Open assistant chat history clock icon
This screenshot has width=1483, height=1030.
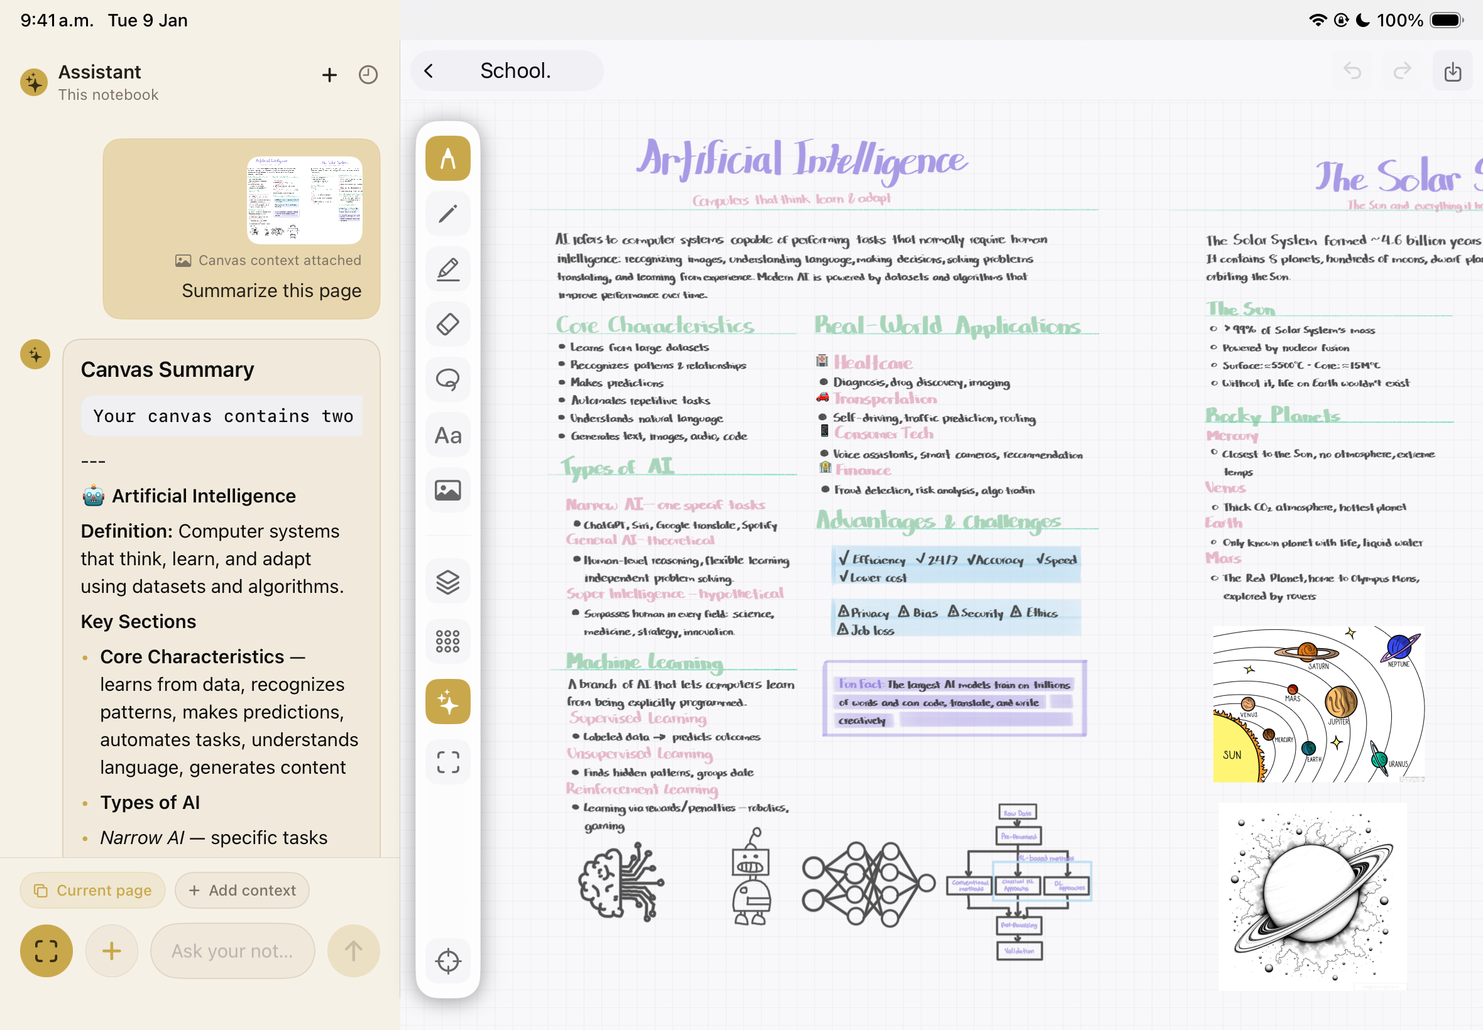(368, 75)
